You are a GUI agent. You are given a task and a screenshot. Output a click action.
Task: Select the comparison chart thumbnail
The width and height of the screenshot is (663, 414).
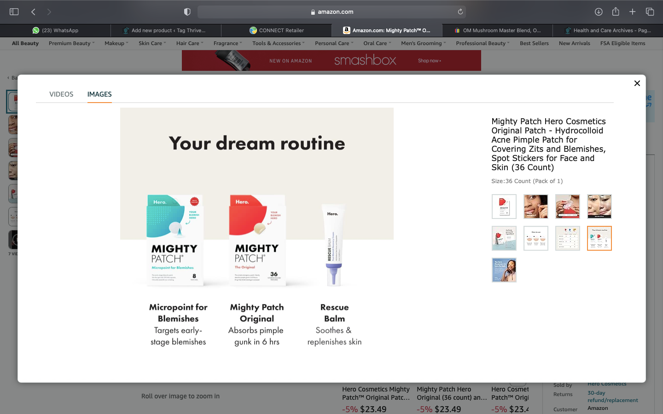coord(568,238)
